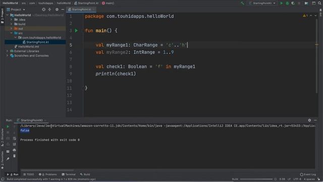The image size is (323, 182).
Task: Collapse the src folder
Action: pos(12,33)
